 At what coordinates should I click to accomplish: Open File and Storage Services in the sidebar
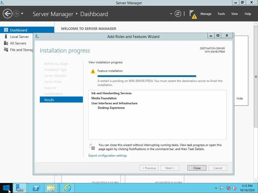[x=21, y=50]
